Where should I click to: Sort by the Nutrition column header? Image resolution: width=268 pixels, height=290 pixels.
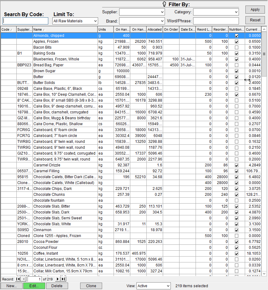point(237,30)
